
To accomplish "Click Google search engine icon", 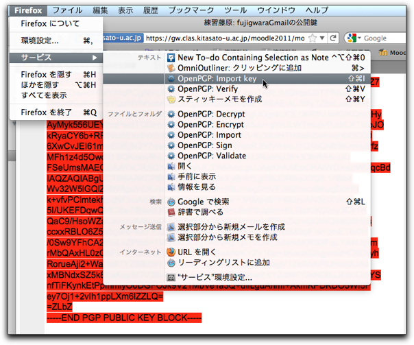I will pyautogui.click(x=352, y=38).
